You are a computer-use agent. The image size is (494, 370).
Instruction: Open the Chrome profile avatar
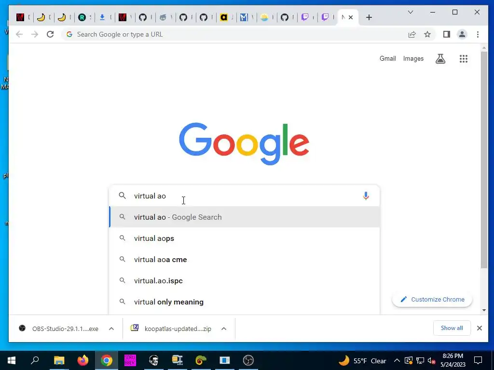tap(462, 34)
